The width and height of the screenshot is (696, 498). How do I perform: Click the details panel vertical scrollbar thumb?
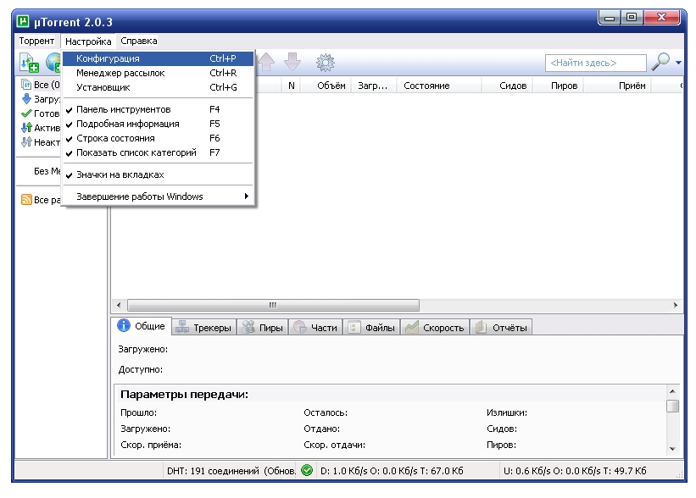[x=672, y=407]
